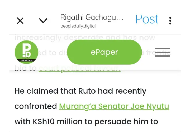Click the peopledaily.digital URL text
This screenshot has width=190, height=138.
[78, 26]
